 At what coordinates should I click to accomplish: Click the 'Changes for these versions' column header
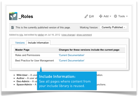(x=89, y=50)
